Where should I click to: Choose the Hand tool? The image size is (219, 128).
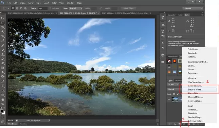coord(3,100)
